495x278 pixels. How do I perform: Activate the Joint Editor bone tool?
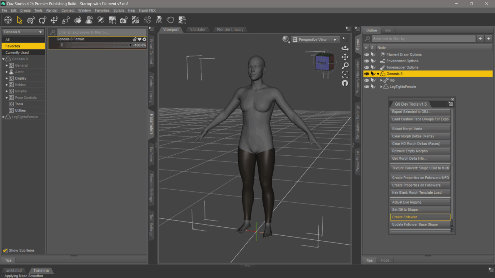coord(148,20)
